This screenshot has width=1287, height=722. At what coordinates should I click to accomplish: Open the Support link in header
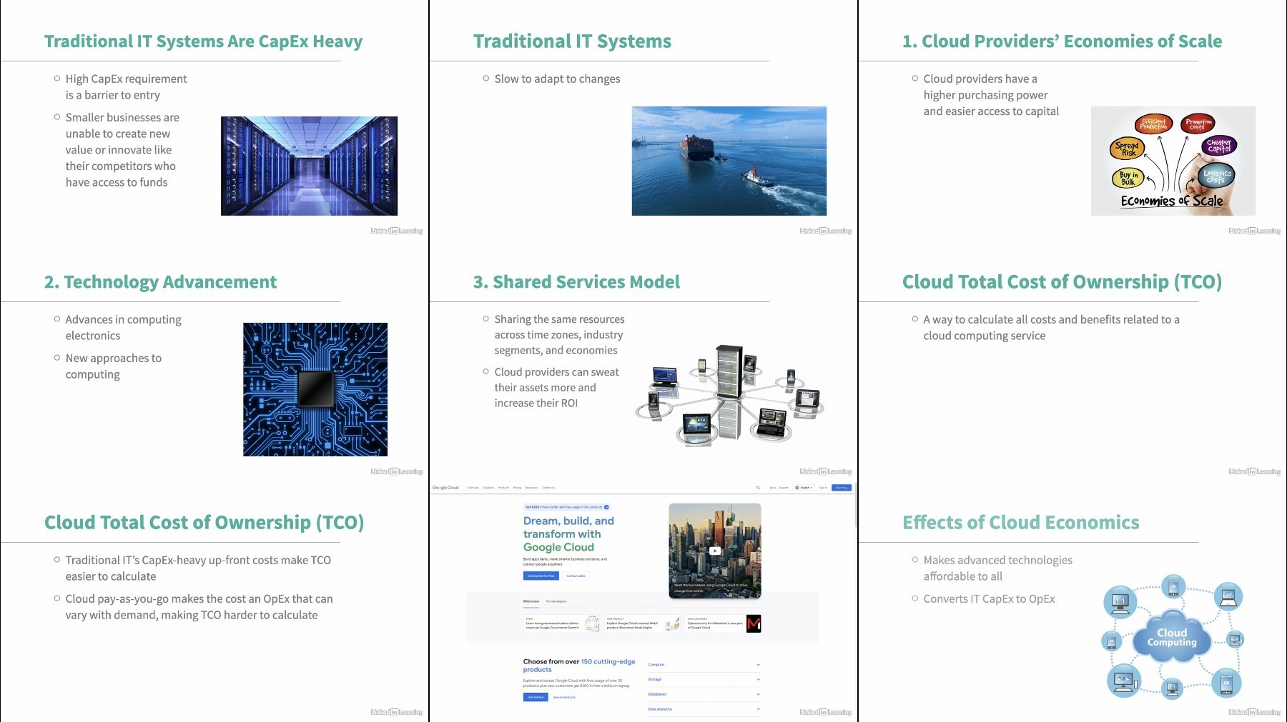coord(784,488)
